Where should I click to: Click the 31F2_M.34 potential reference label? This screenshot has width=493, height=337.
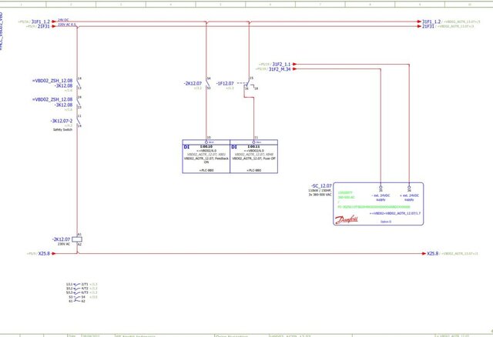coord(280,69)
